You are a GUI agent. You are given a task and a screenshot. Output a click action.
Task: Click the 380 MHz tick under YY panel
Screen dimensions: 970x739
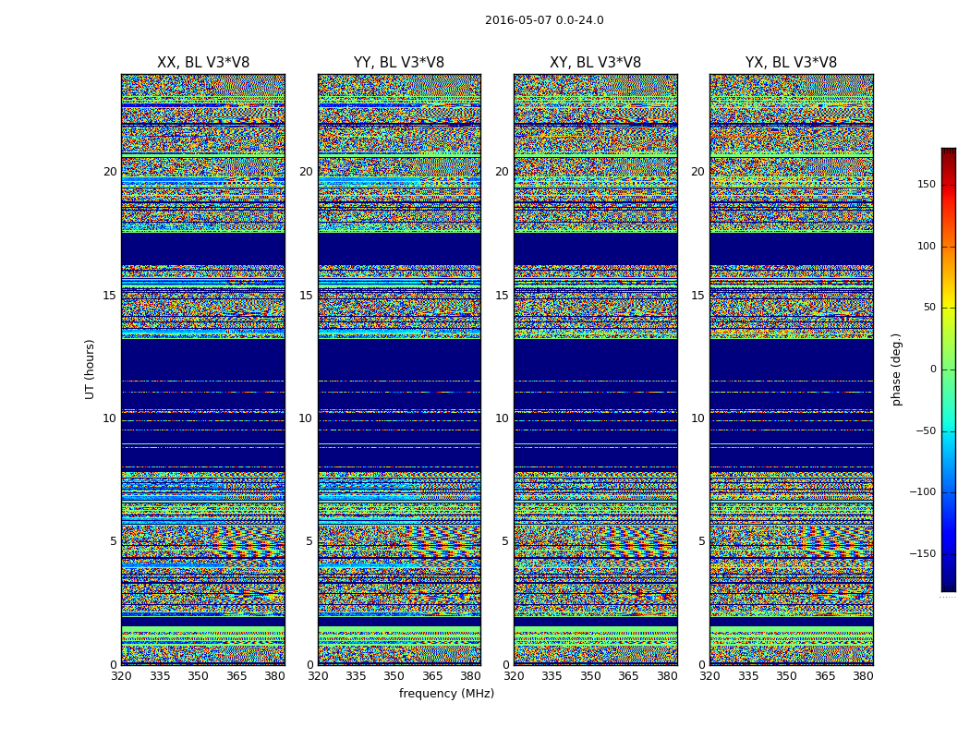pyautogui.click(x=471, y=676)
